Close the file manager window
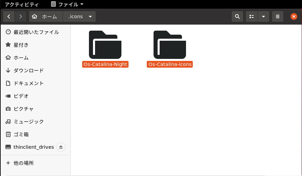Screen dimensions: 302x176 point(294,16)
